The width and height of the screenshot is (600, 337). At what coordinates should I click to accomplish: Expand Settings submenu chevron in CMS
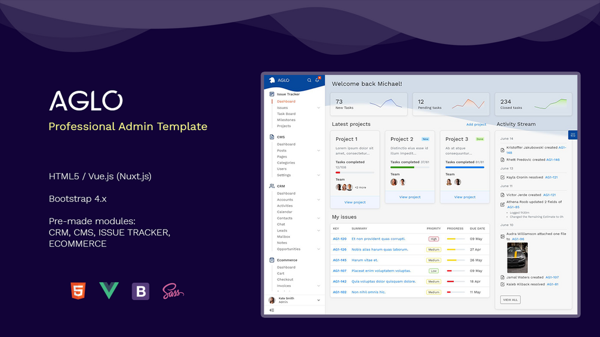pos(318,175)
